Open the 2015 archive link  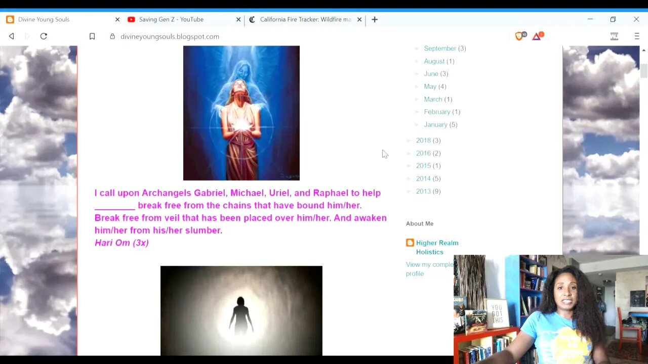[x=423, y=166]
